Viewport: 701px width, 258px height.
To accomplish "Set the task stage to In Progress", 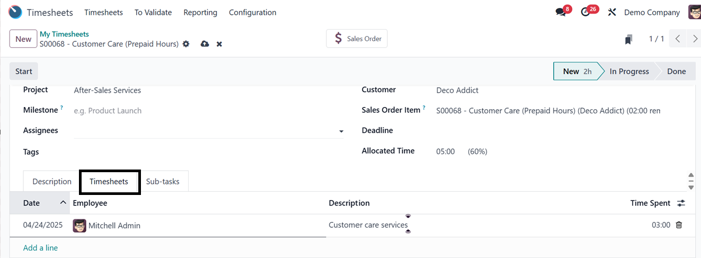I will (x=629, y=72).
